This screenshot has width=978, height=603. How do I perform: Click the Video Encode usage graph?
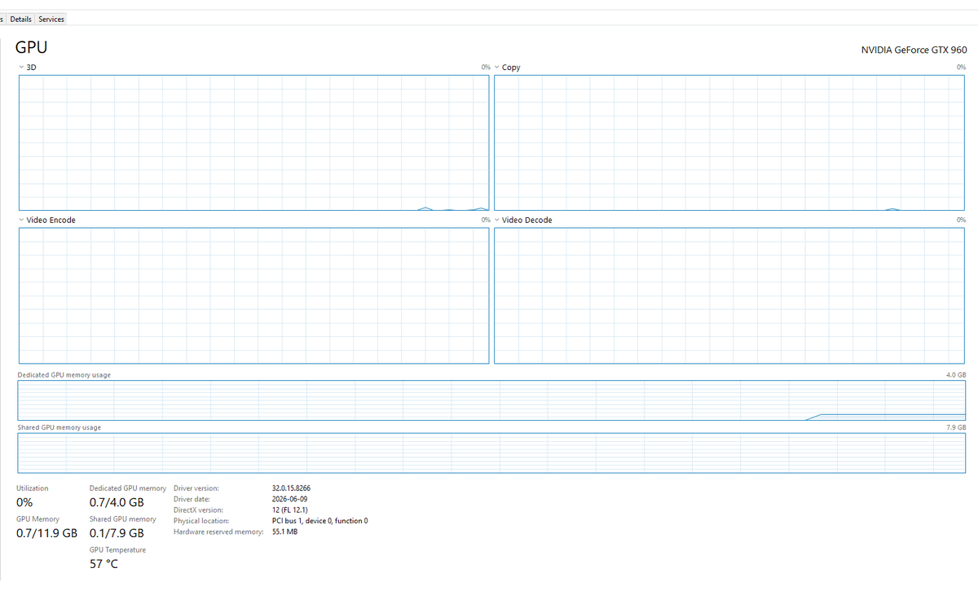point(253,295)
